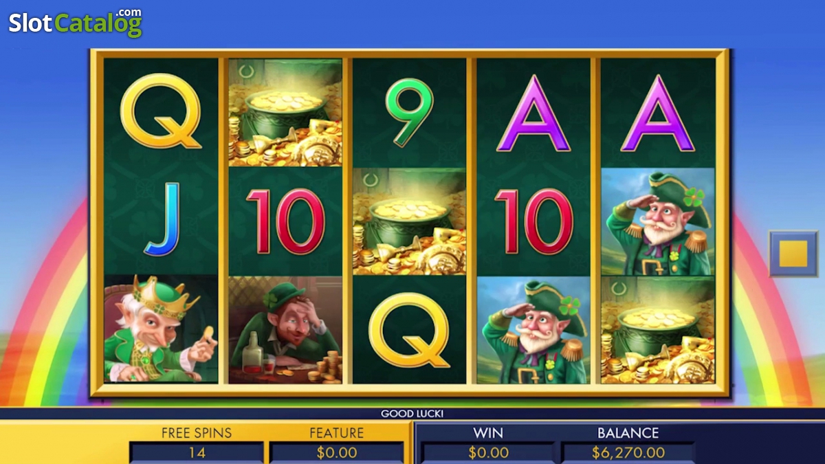Open the SlotCatalog.com logo link
825x464 pixels.
[x=75, y=22]
